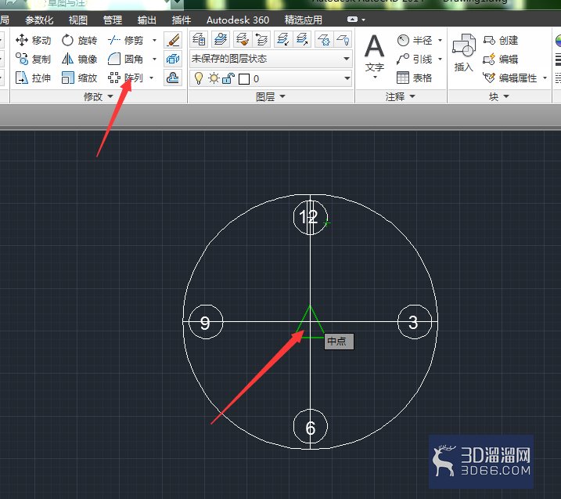This screenshot has height=499, width=561.
Task: Click the circle labeled 12 in drawing
Action: pos(310,217)
